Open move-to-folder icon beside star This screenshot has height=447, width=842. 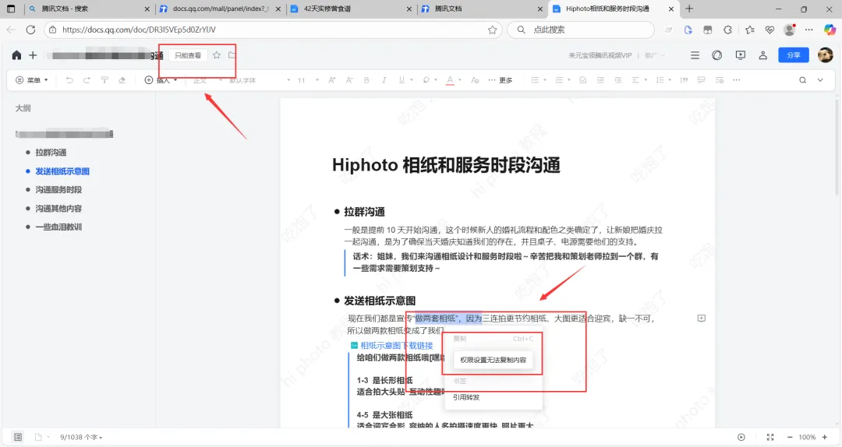click(232, 55)
